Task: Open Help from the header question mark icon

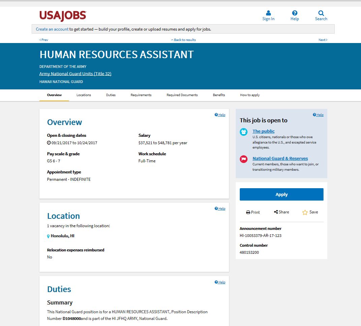Action: pos(294,15)
